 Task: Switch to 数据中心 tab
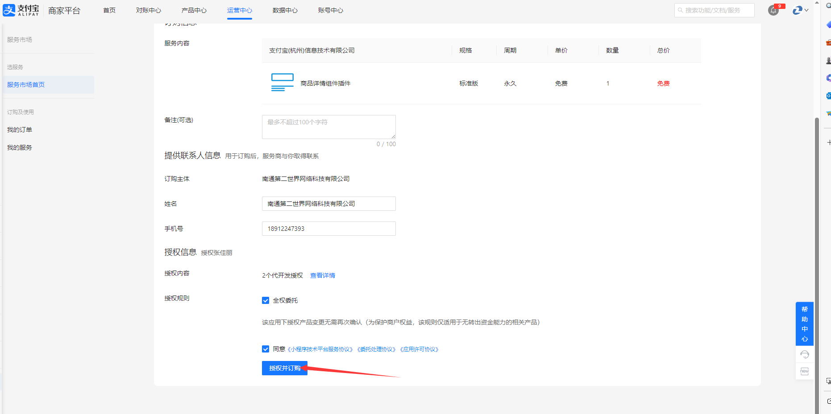tap(285, 10)
